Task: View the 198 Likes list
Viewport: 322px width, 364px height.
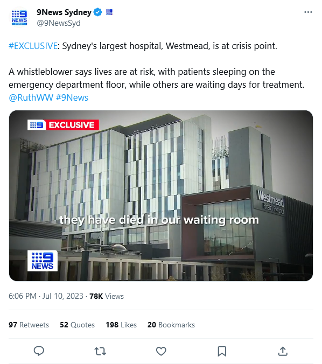Action: click(x=121, y=325)
